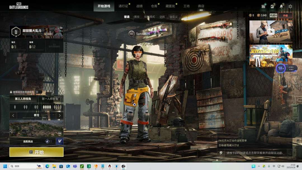This screenshot has height=170, width=302.
Task: Click the G-Coin currency icon showing 0
Action: (250, 15)
